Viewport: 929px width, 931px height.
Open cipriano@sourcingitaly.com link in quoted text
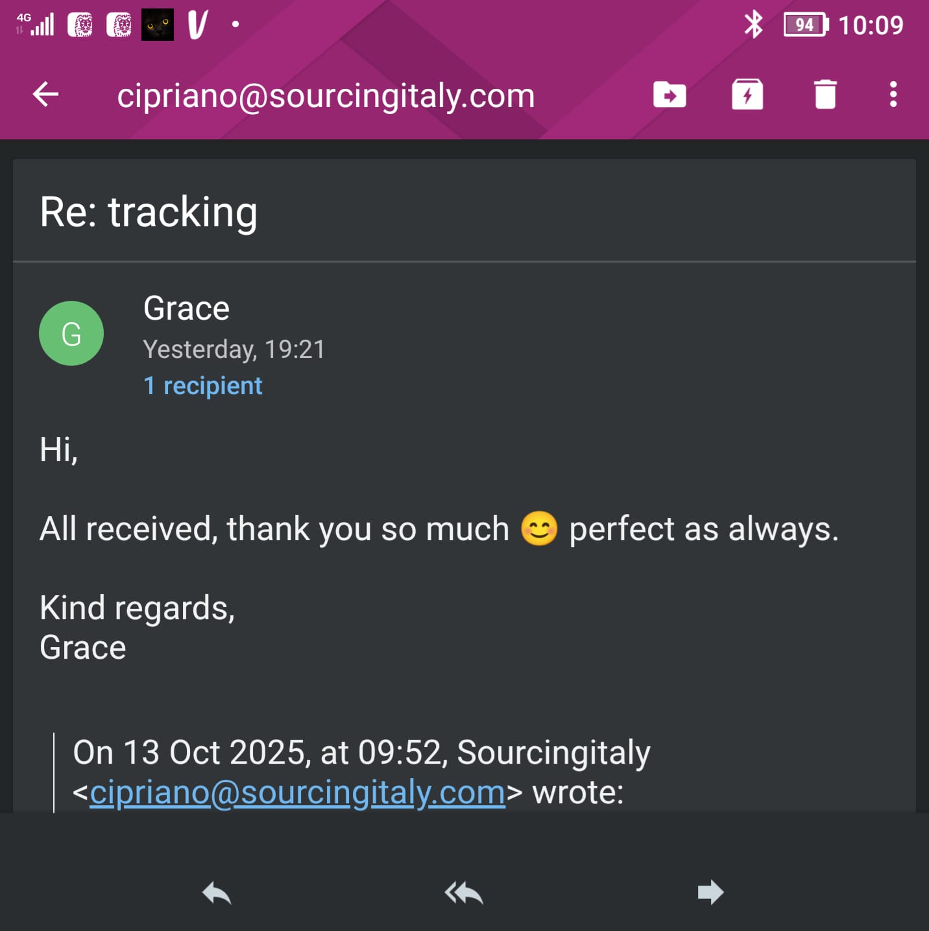[x=297, y=792]
